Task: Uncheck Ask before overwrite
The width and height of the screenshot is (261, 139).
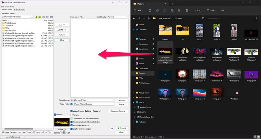Action: [x=72, y=125]
